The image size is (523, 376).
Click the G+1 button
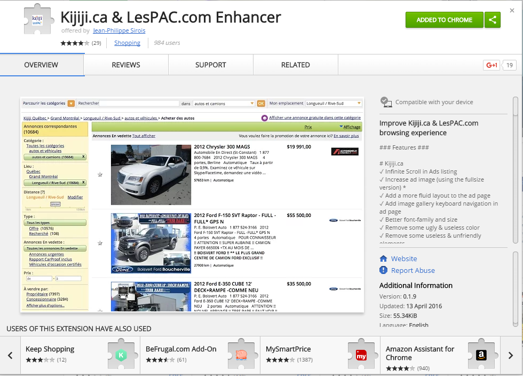coord(492,65)
